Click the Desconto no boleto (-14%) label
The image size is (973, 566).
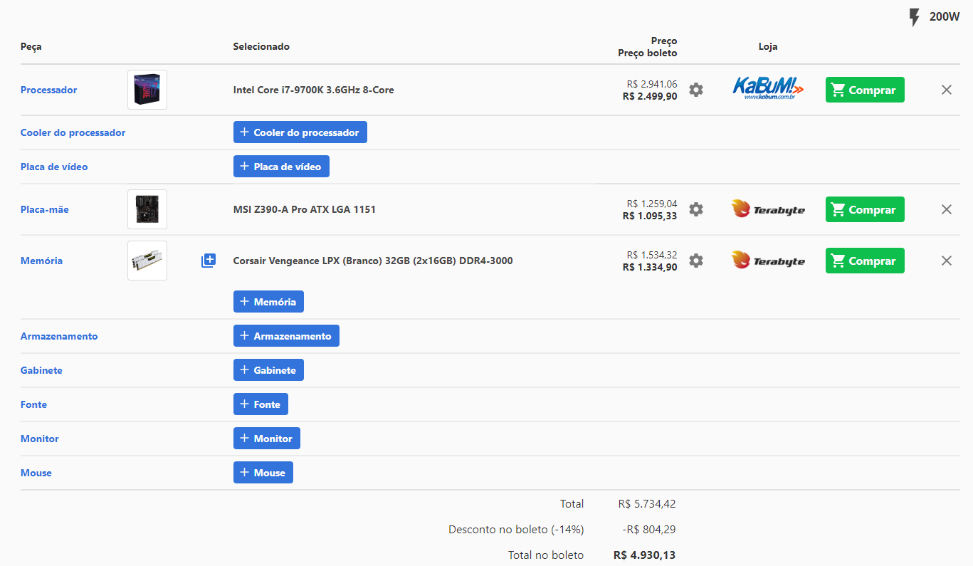point(516,530)
